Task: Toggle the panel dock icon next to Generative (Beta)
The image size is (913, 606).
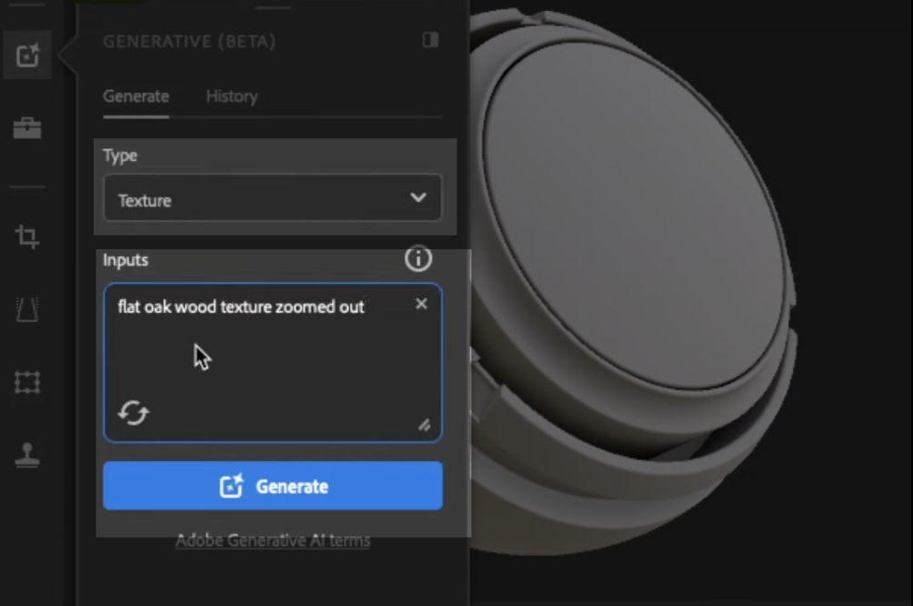Action: pyautogui.click(x=430, y=40)
